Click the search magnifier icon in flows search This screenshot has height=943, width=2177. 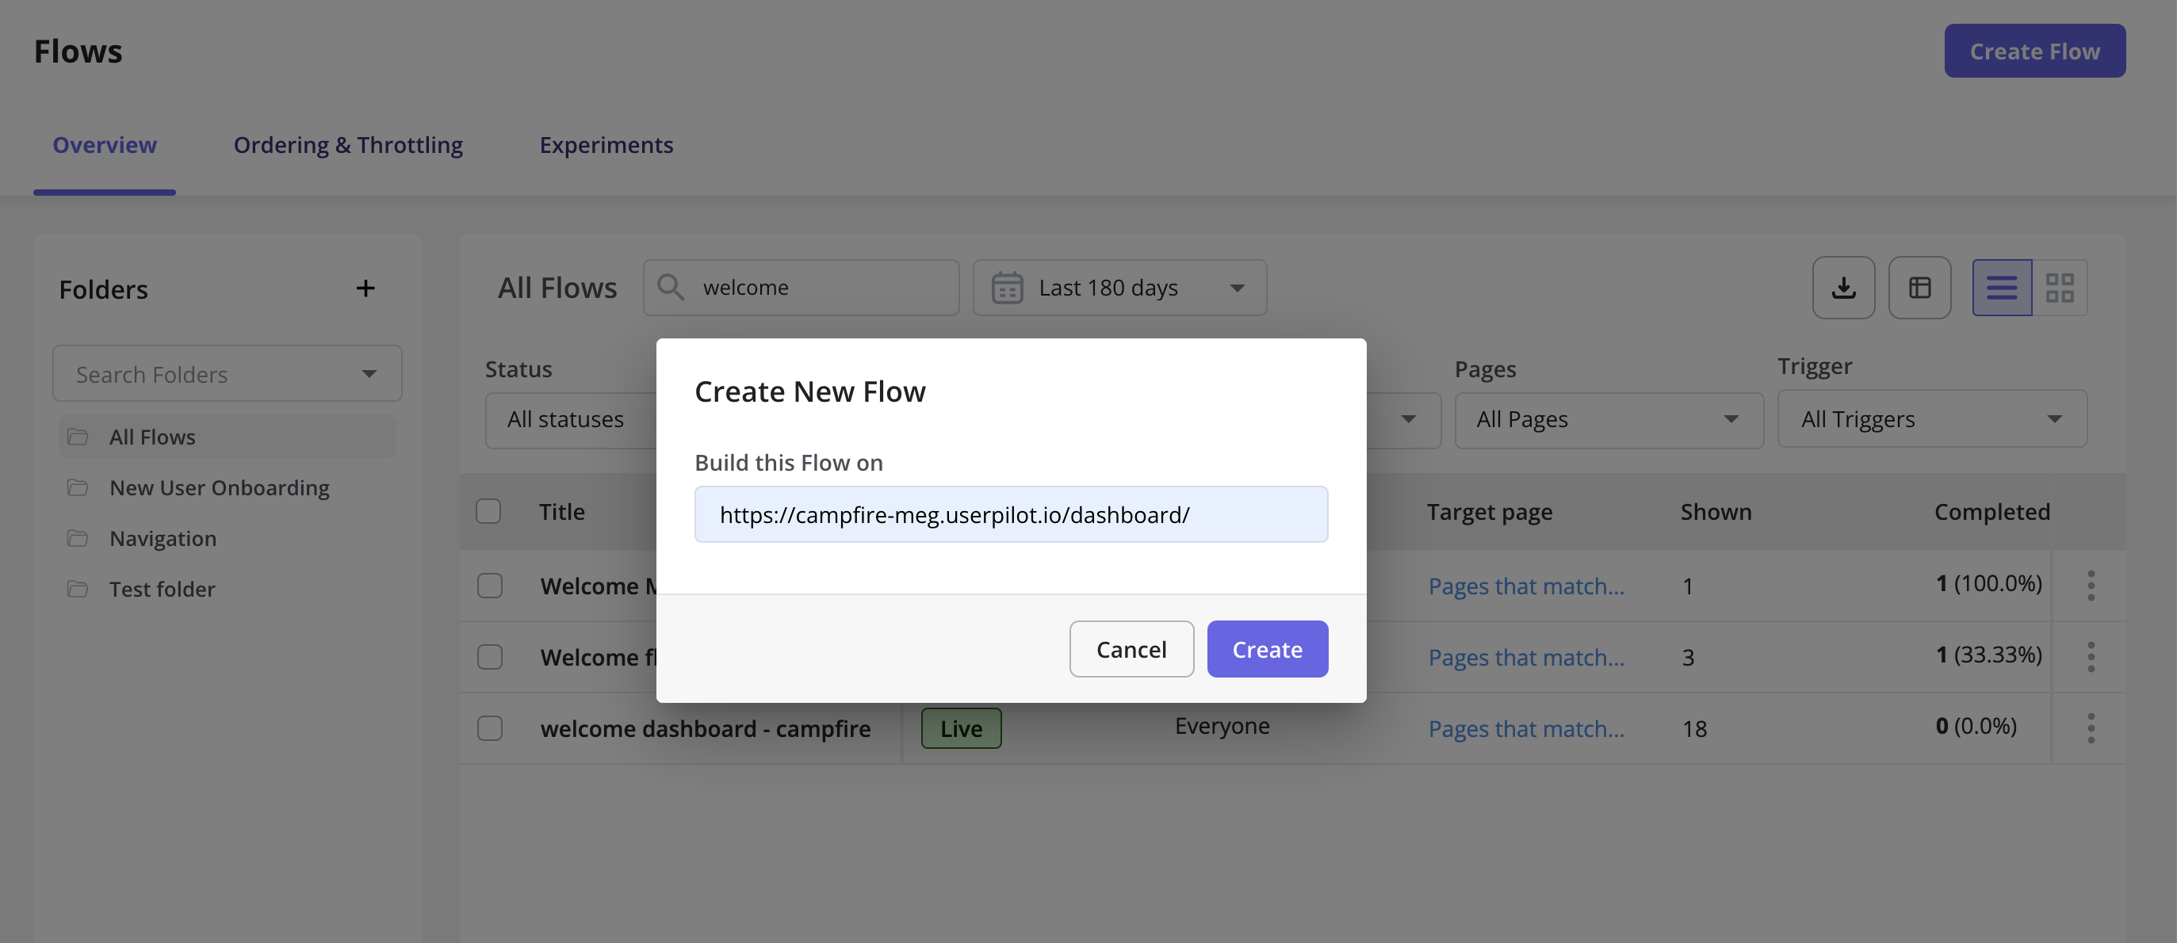pos(671,288)
